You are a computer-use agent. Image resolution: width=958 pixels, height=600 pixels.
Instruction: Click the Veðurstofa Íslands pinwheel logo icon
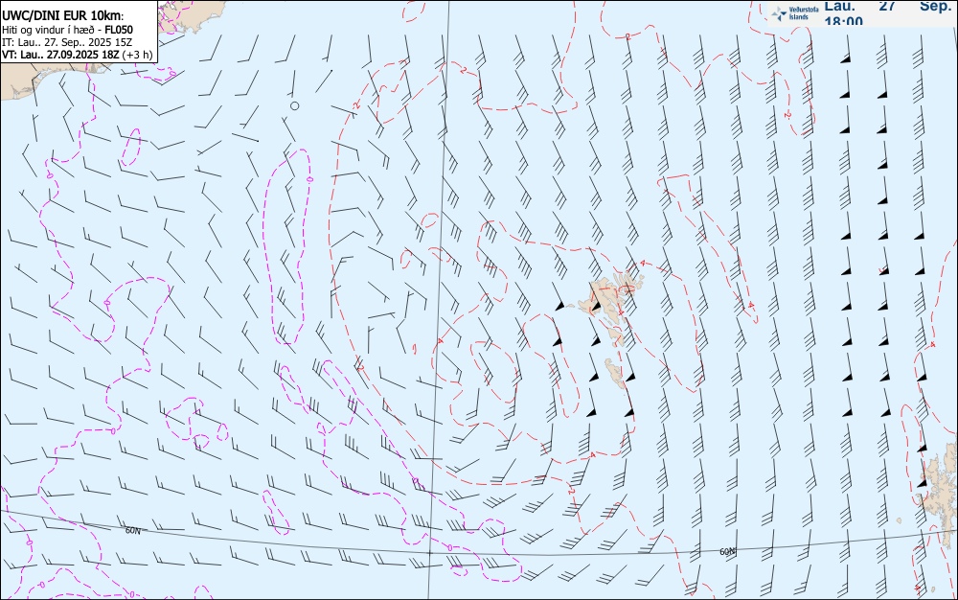[779, 14]
